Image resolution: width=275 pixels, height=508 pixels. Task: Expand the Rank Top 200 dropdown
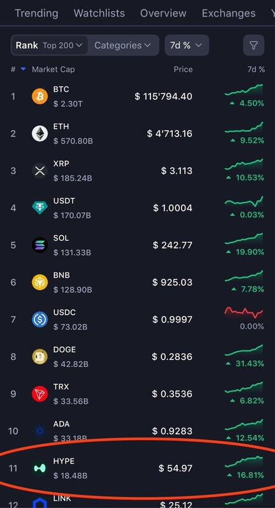point(50,45)
